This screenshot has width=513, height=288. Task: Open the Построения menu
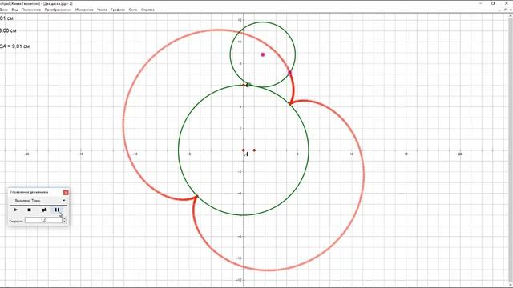coord(31,10)
